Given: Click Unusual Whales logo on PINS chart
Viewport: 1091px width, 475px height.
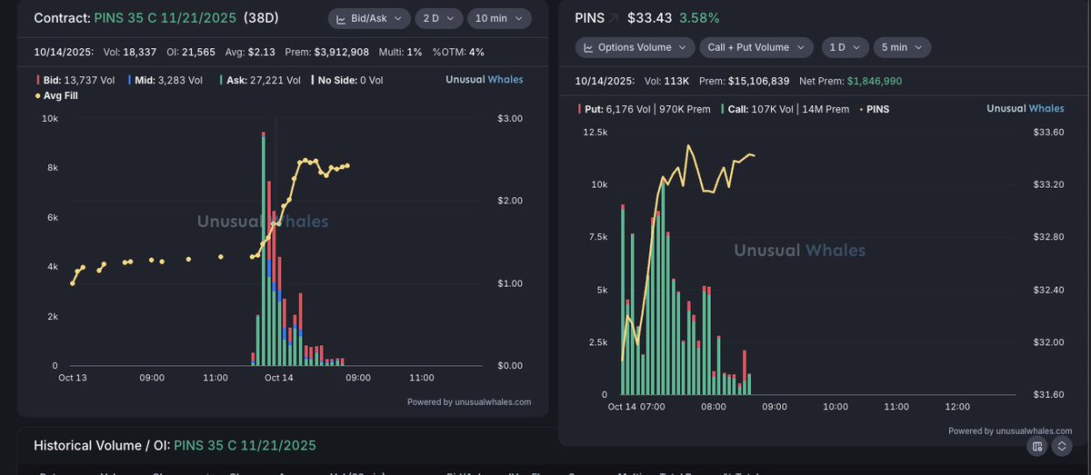Looking at the screenshot, I should tap(1025, 109).
